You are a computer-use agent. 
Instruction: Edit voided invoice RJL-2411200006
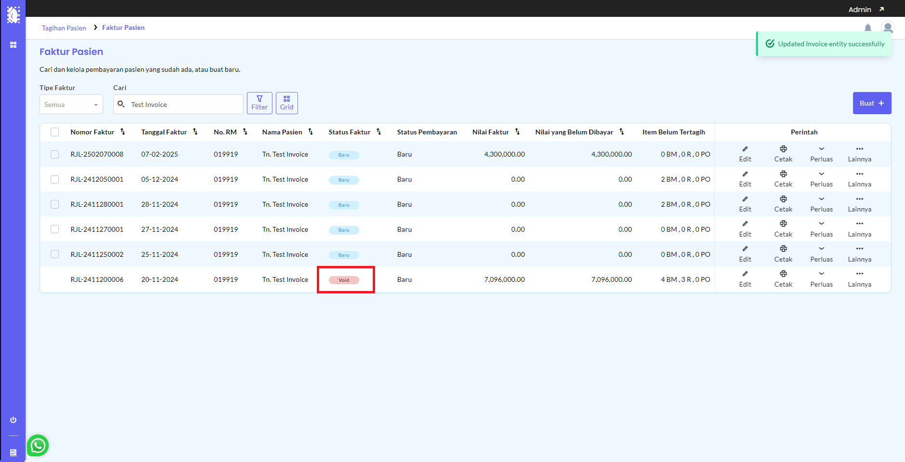click(x=745, y=279)
